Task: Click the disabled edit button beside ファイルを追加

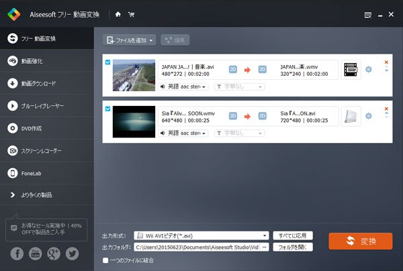Action: [175, 40]
